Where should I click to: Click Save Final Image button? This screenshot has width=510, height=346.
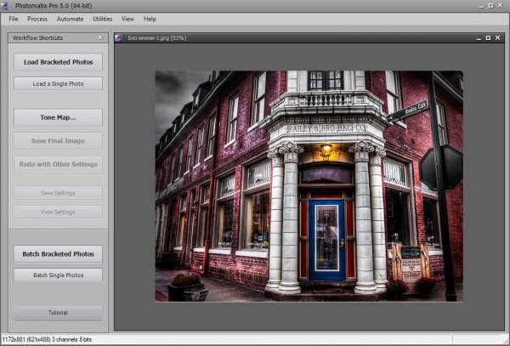click(58, 141)
